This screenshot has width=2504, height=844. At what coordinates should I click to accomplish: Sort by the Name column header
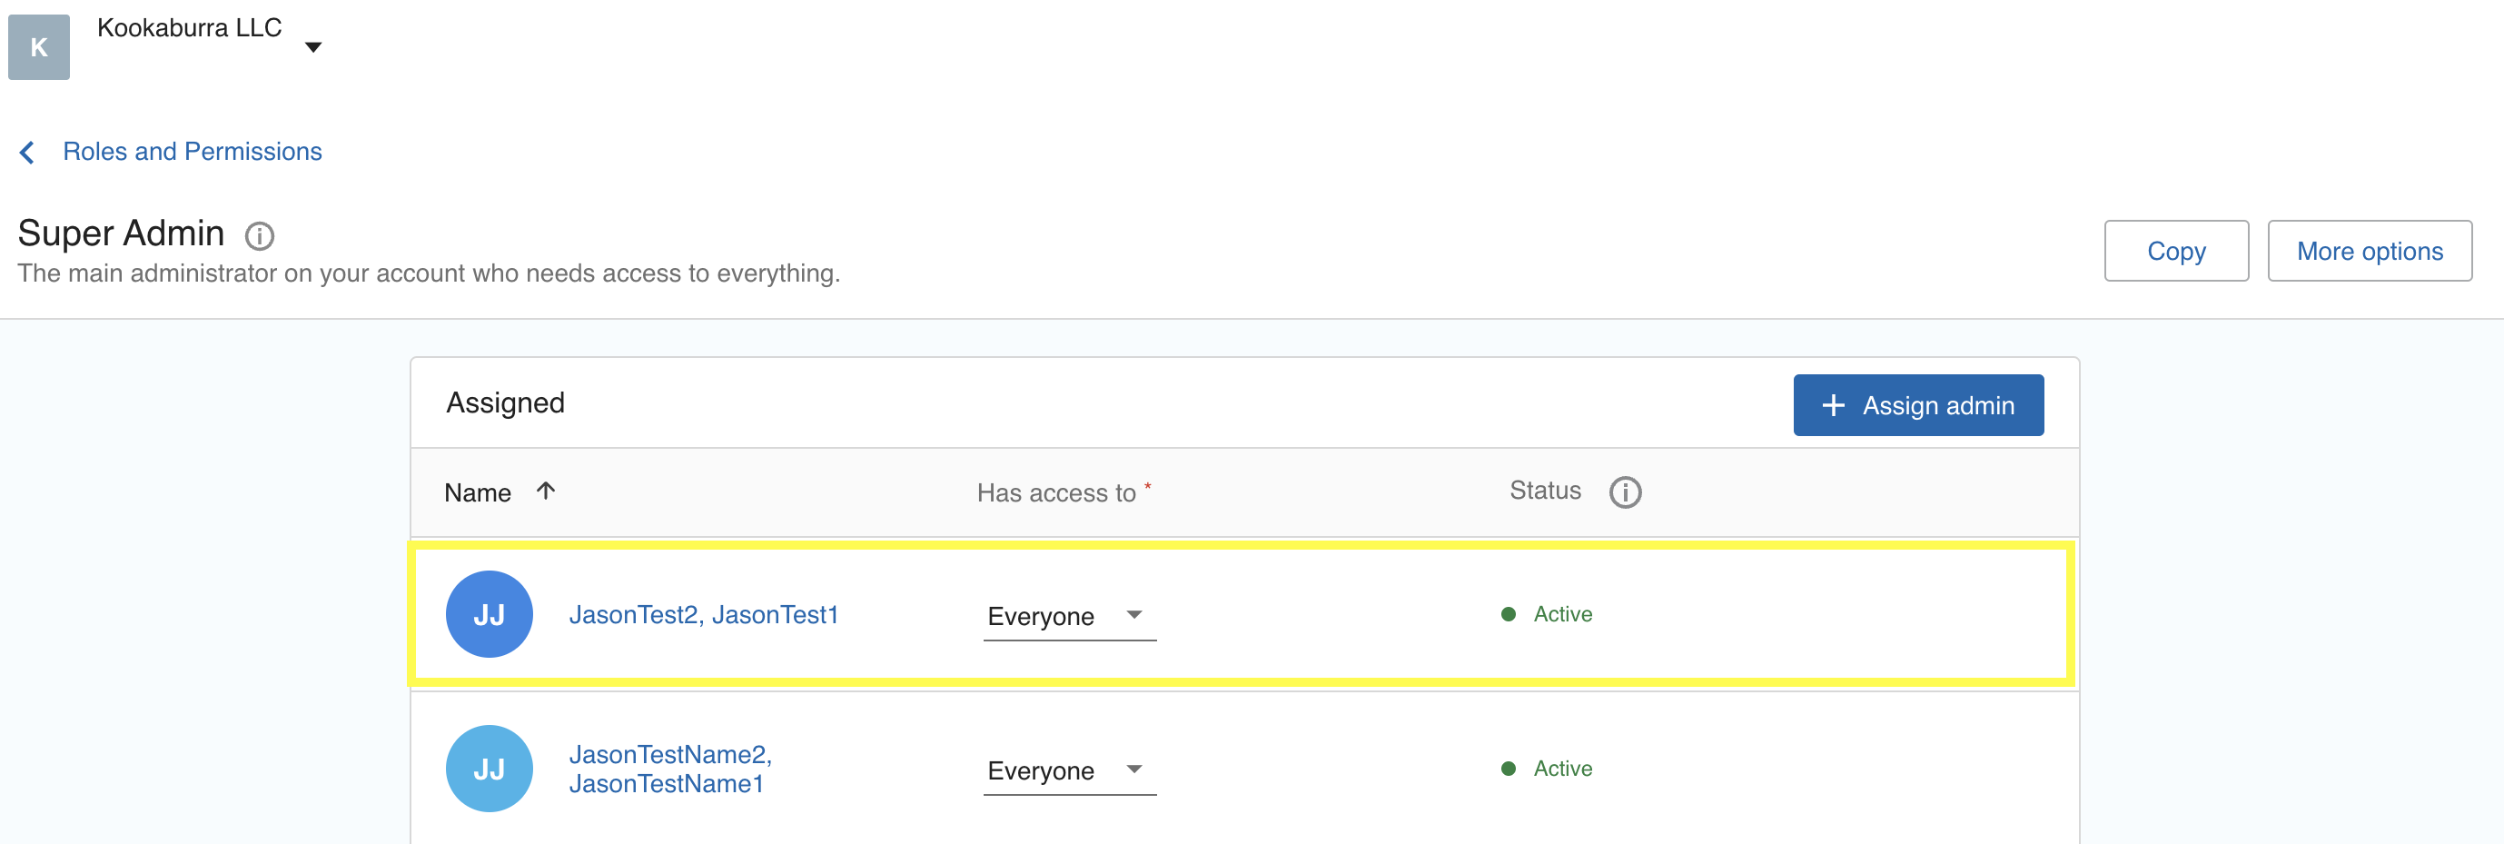coord(477,493)
